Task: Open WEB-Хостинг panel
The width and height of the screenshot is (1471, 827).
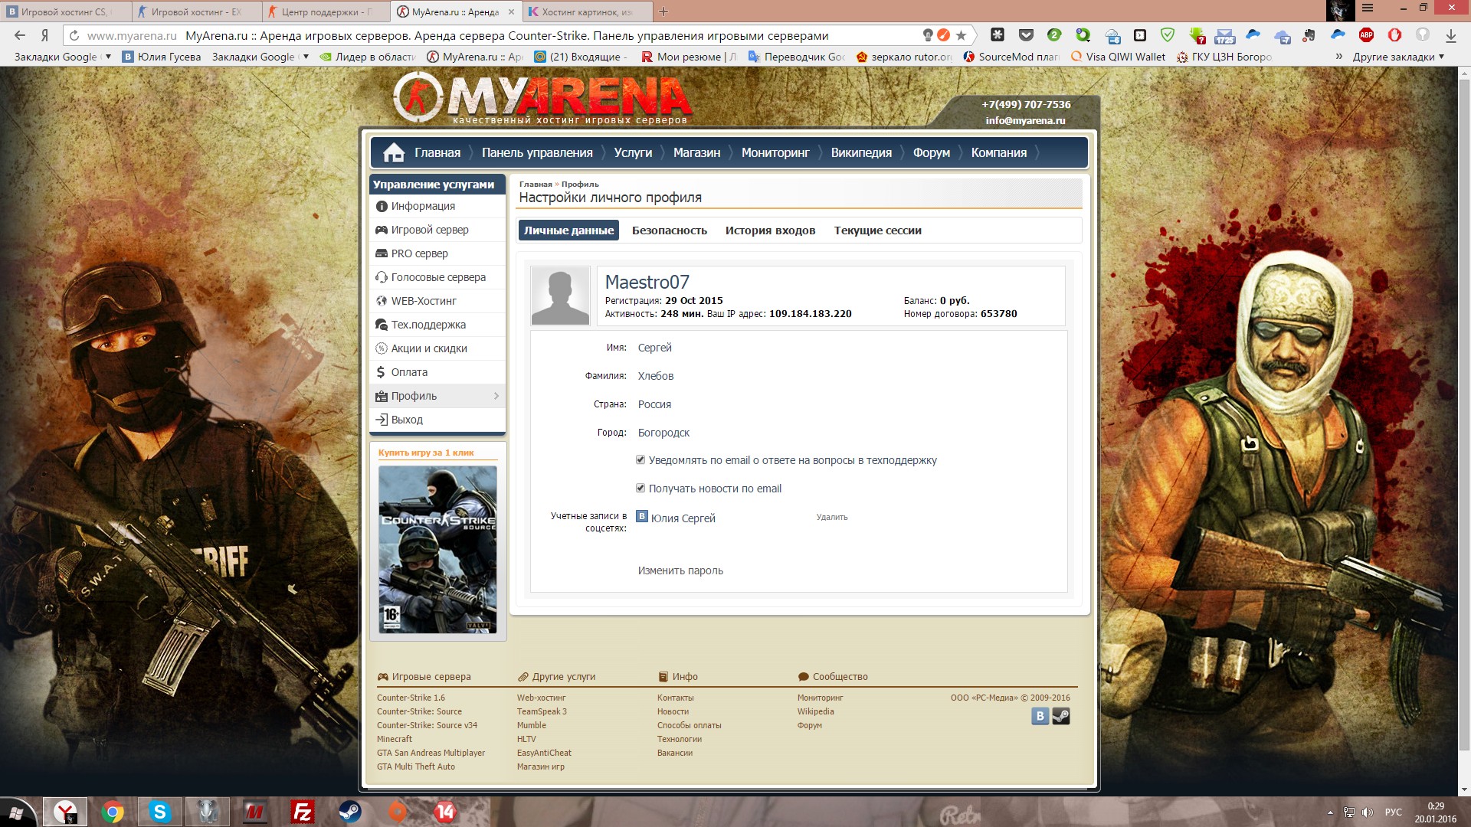Action: pyautogui.click(x=424, y=301)
